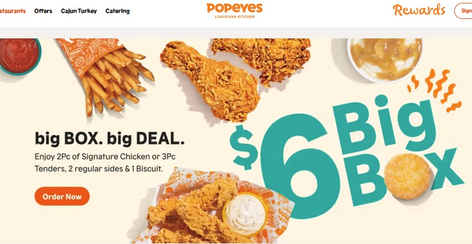Go to the Cajun Turkey page

[x=79, y=11]
